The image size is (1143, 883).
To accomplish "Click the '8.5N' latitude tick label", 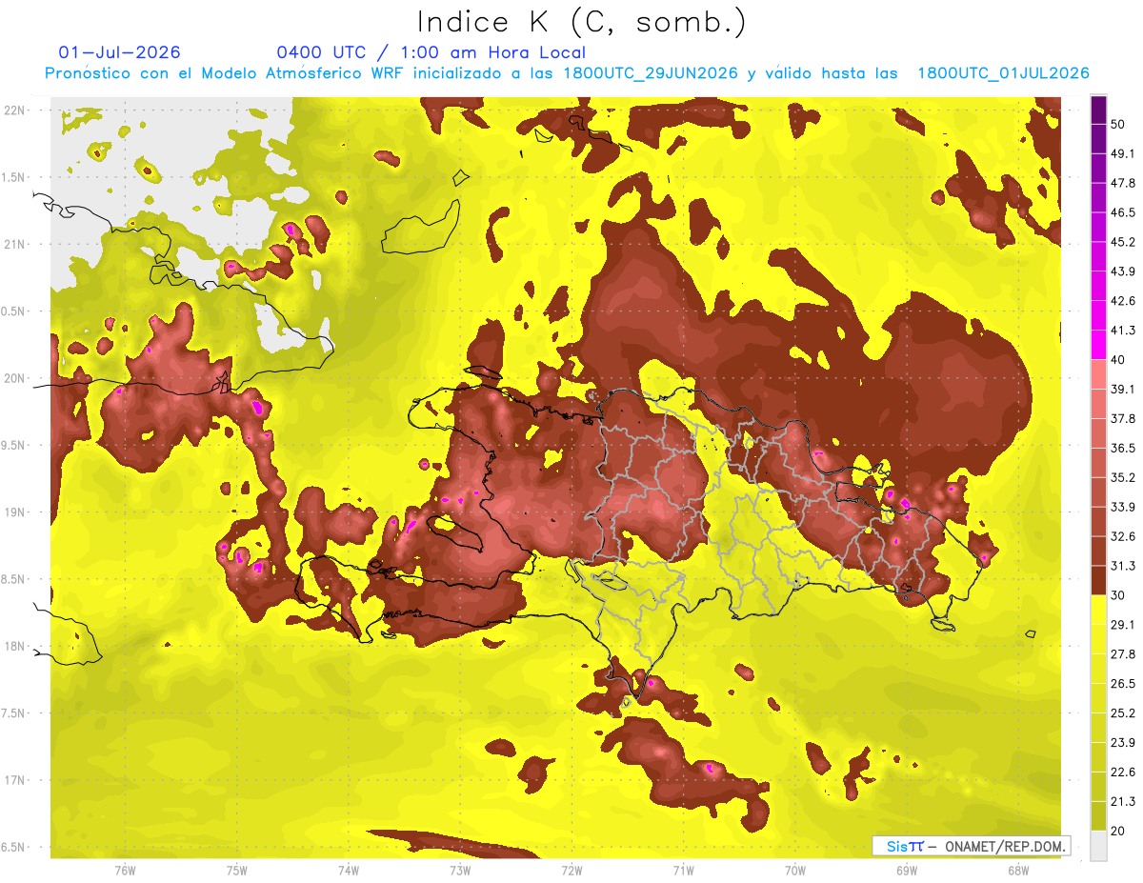I will click(13, 579).
